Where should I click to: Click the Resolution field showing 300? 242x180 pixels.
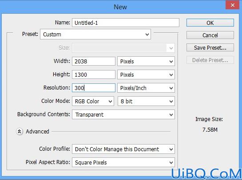94,88
